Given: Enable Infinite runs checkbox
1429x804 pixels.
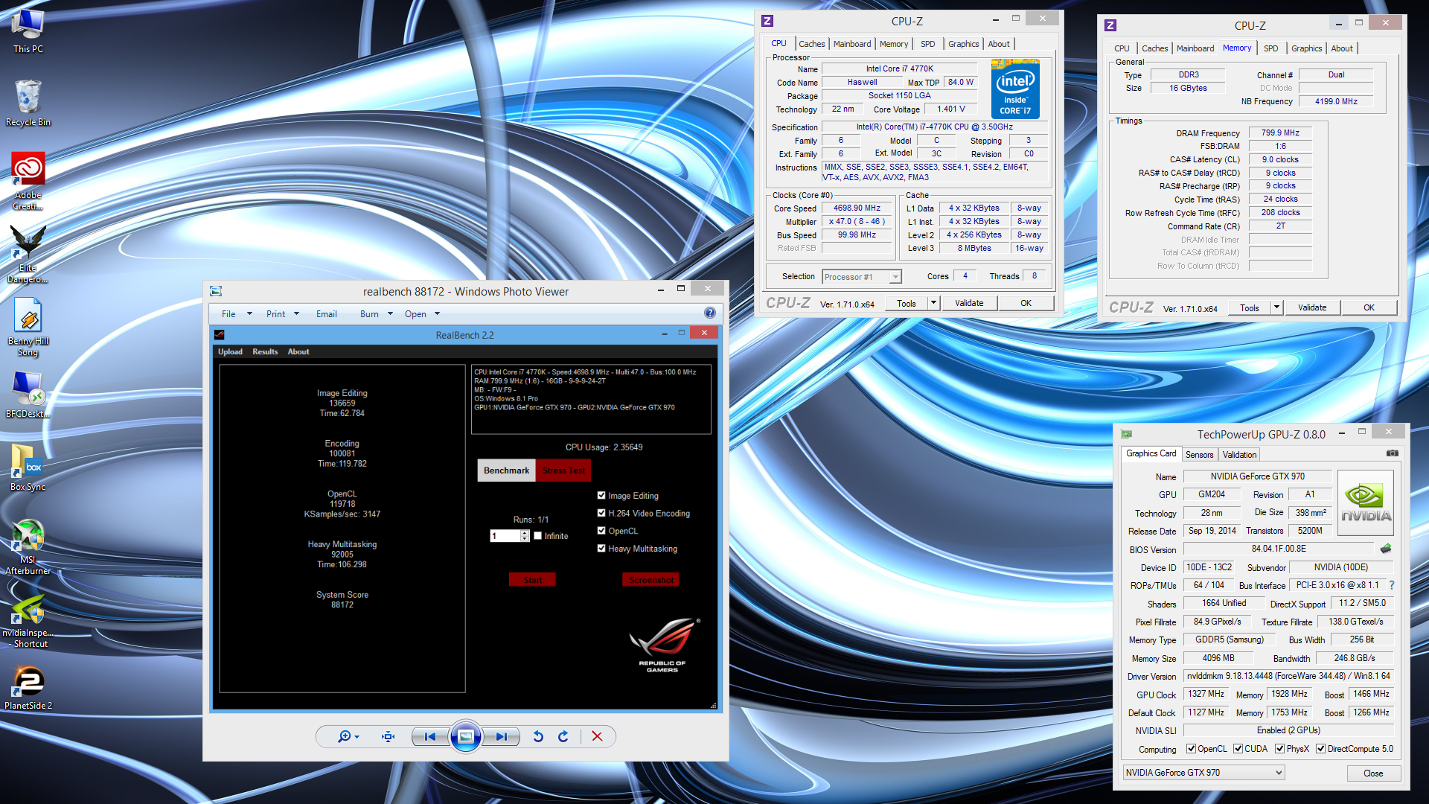Looking at the screenshot, I should click(x=537, y=536).
